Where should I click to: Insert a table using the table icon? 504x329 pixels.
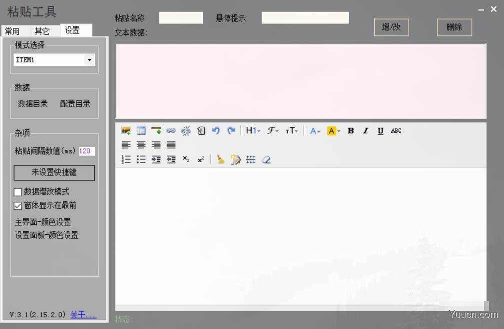click(x=141, y=131)
